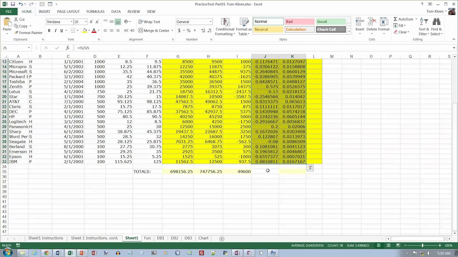
Task: Apply Percent Style format
Action: click(x=189, y=31)
